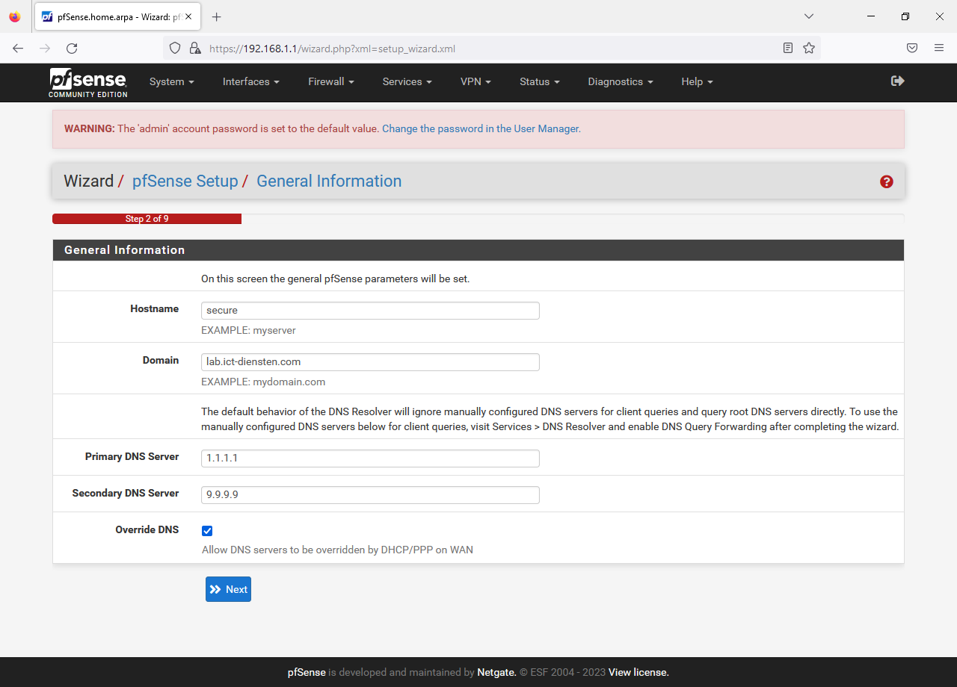Screen dimensions: 957x687
Task: Click the padlock site security icon
Action: click(194, 48)
